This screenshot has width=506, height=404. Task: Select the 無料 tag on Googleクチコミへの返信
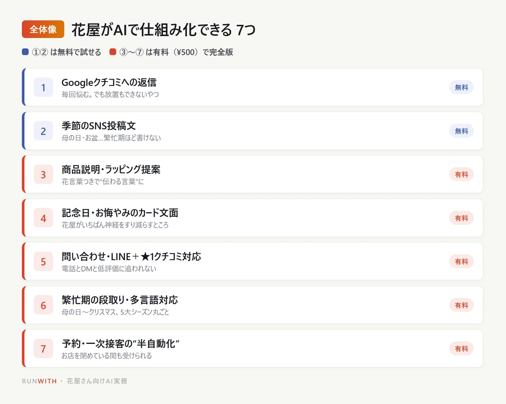(461, 88)
